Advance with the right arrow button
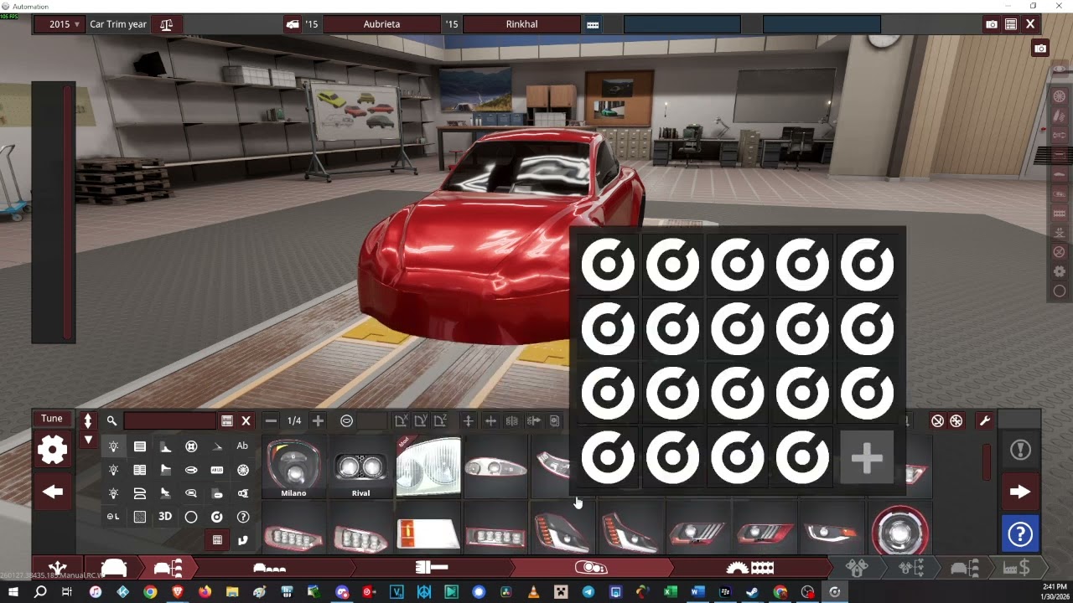Viewport: 1073px width, 603px height. pyautogui.click(x=1020, y=492)
